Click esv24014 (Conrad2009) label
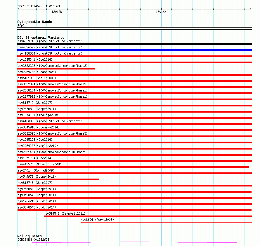The image size is (260, 246). pos(36,170)
